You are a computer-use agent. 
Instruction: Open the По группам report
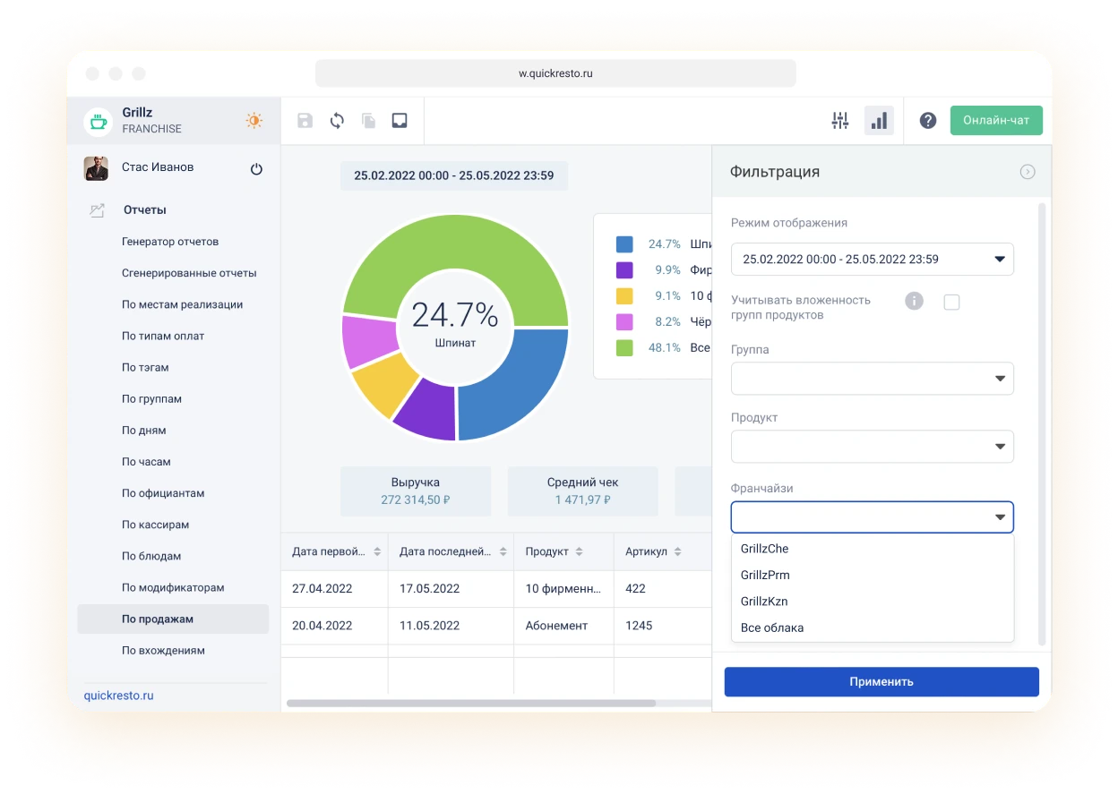pos(151,399)
